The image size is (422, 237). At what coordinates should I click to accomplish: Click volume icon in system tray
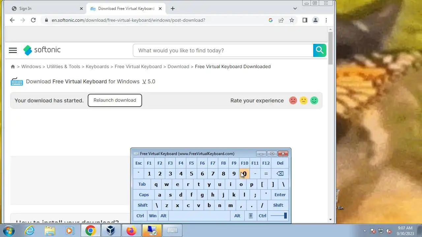coord(389,231)
